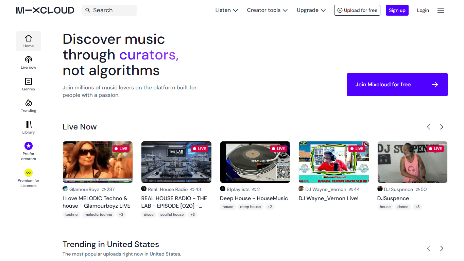Show previous Live Now items
The image size is (464, 261).
click(429, 127)
